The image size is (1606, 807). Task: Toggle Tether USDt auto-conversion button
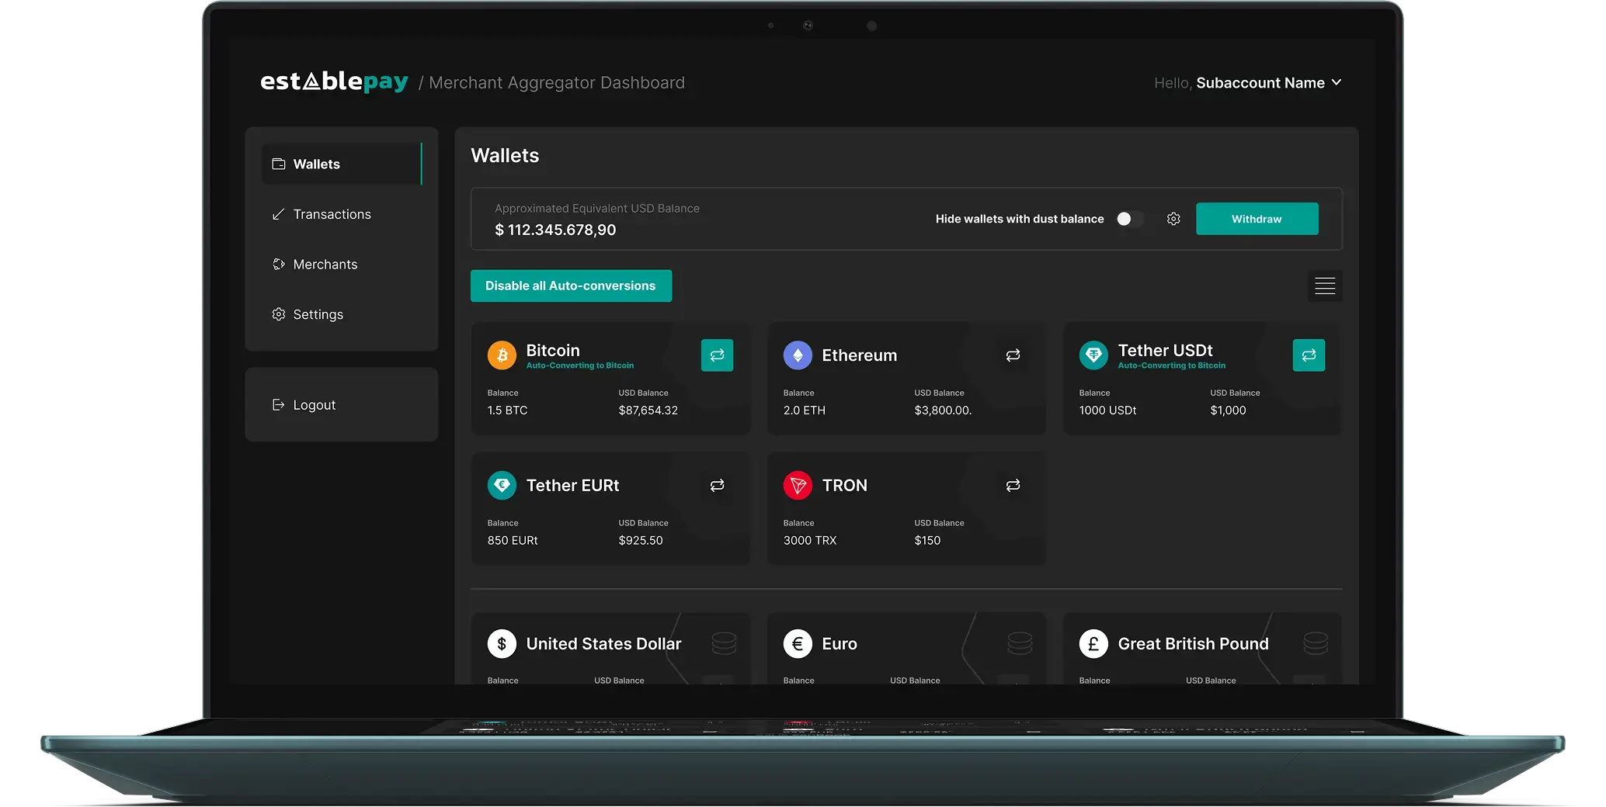click(1309, 355)
